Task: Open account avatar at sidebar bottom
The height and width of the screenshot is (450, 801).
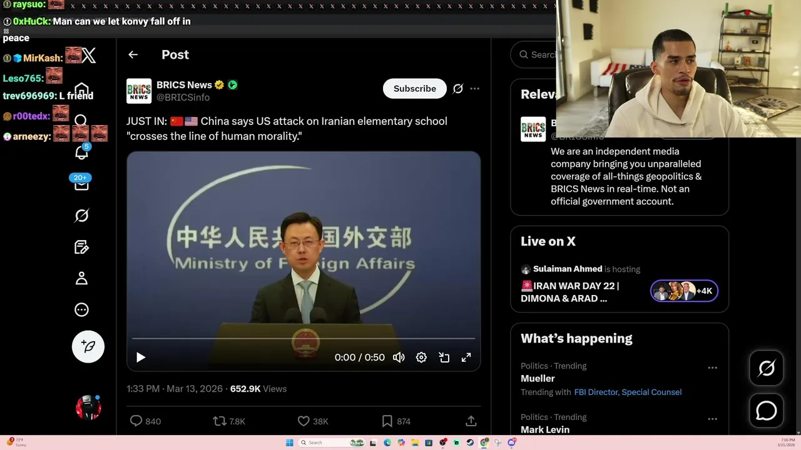Action: coord(88,407)
